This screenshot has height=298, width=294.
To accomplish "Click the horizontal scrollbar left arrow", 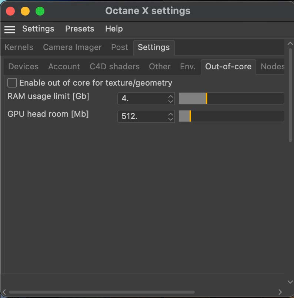I will (x=4, y=292).
